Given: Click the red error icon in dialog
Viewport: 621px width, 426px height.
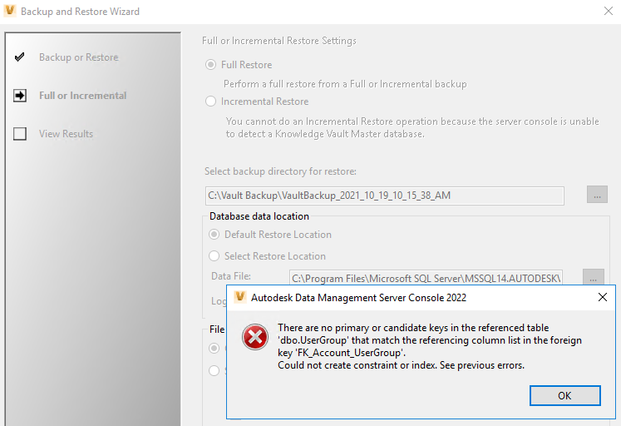Looking at the screenshot, I should [x=254, y=337].
